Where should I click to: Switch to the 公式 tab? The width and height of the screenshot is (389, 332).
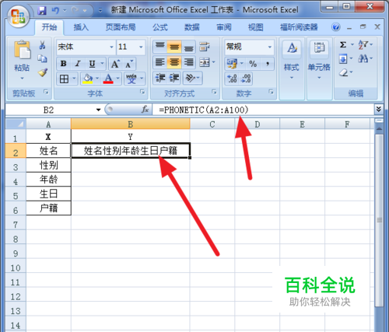tap(160, 27)
